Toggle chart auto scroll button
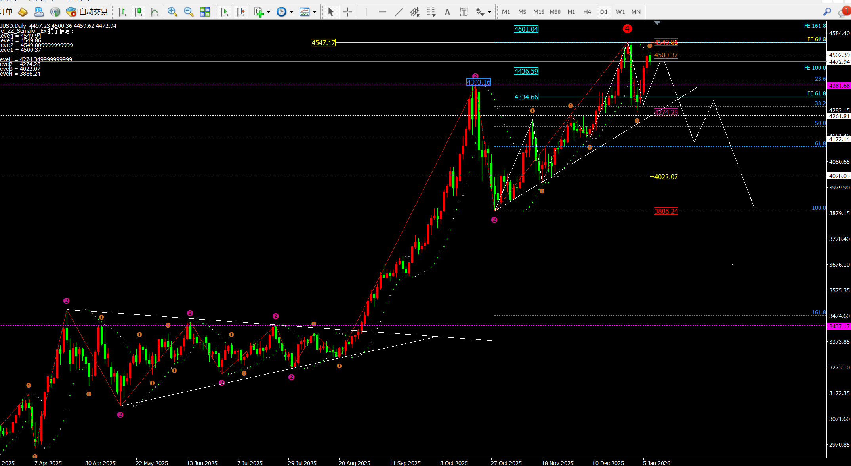Image resolution: width=851 pixels, height=466 pixels. tap(224, 12)
